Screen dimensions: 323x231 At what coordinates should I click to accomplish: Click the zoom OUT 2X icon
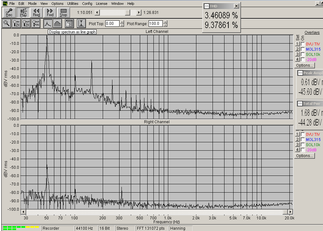(26, 24)
